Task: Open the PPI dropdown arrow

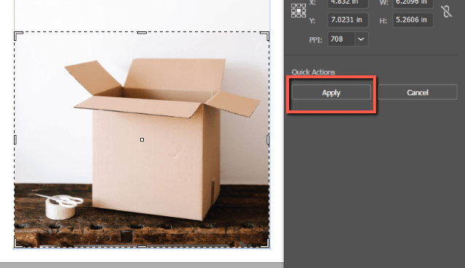Action: tap(361, 39)
